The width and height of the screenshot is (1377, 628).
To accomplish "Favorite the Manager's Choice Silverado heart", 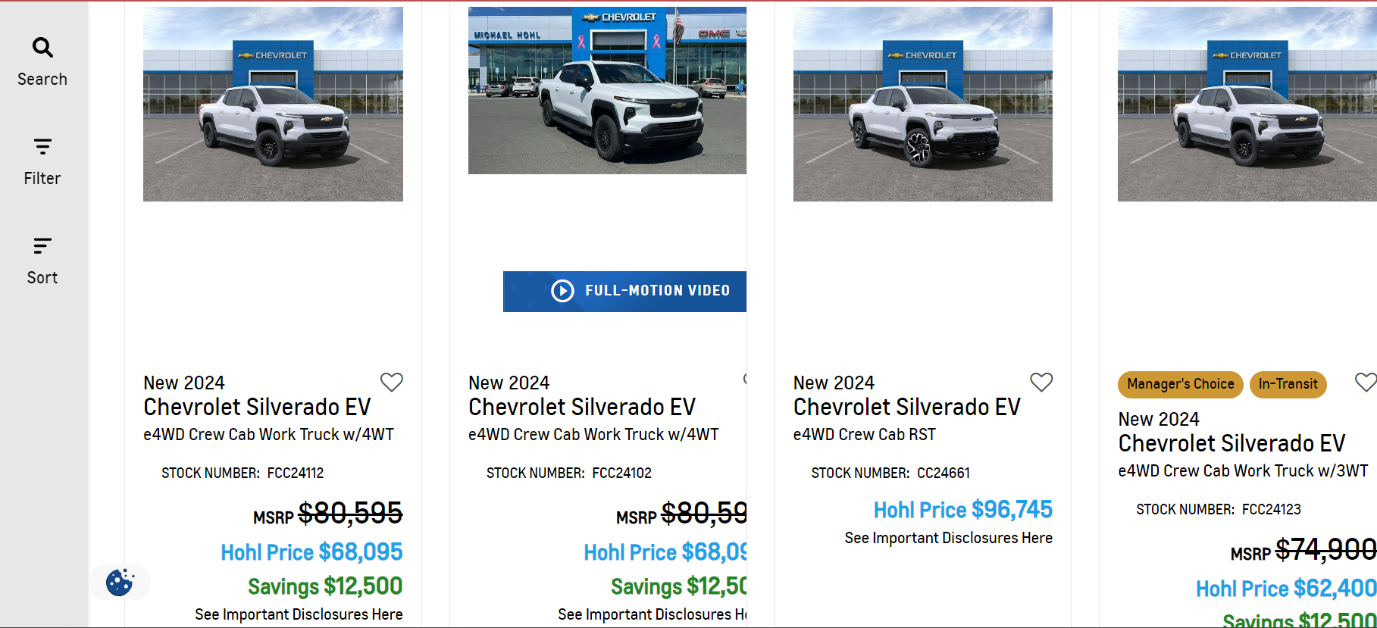I will pyautogui.click(x=1365, y=382).
